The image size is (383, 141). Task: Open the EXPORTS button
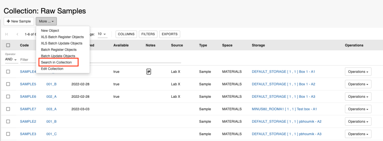[170, 34]
